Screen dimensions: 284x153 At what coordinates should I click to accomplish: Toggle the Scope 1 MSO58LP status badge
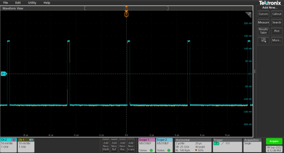point(147,145)
